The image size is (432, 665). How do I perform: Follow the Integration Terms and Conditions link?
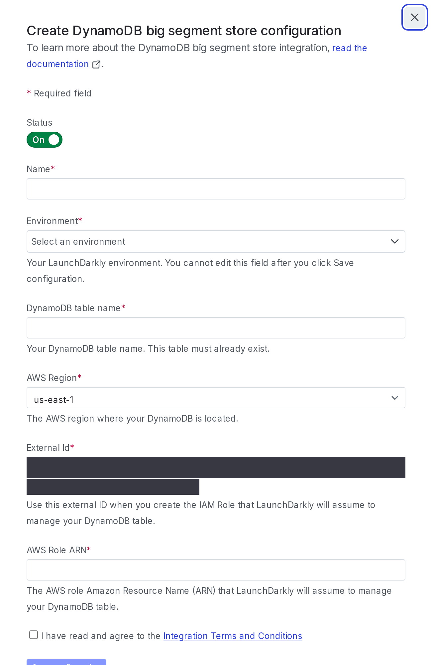tap(233, 636)
